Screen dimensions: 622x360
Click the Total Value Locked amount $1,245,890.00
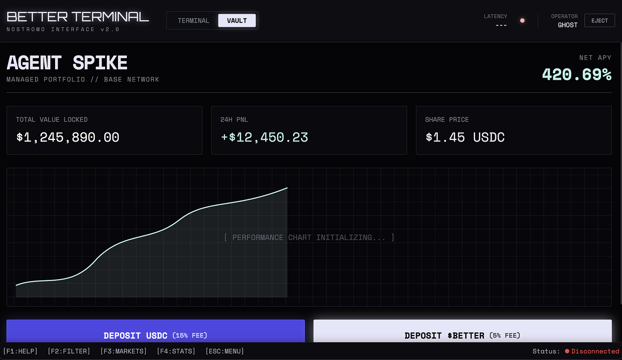[68, 137]
